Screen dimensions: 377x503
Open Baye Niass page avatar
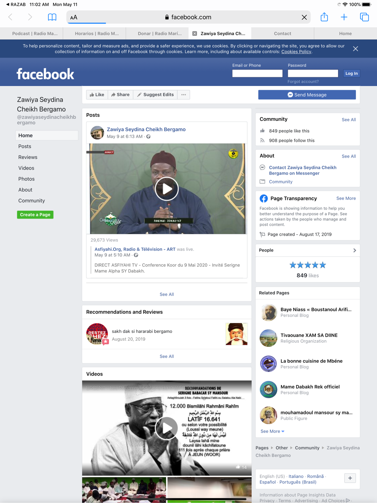tap(268, 312)
